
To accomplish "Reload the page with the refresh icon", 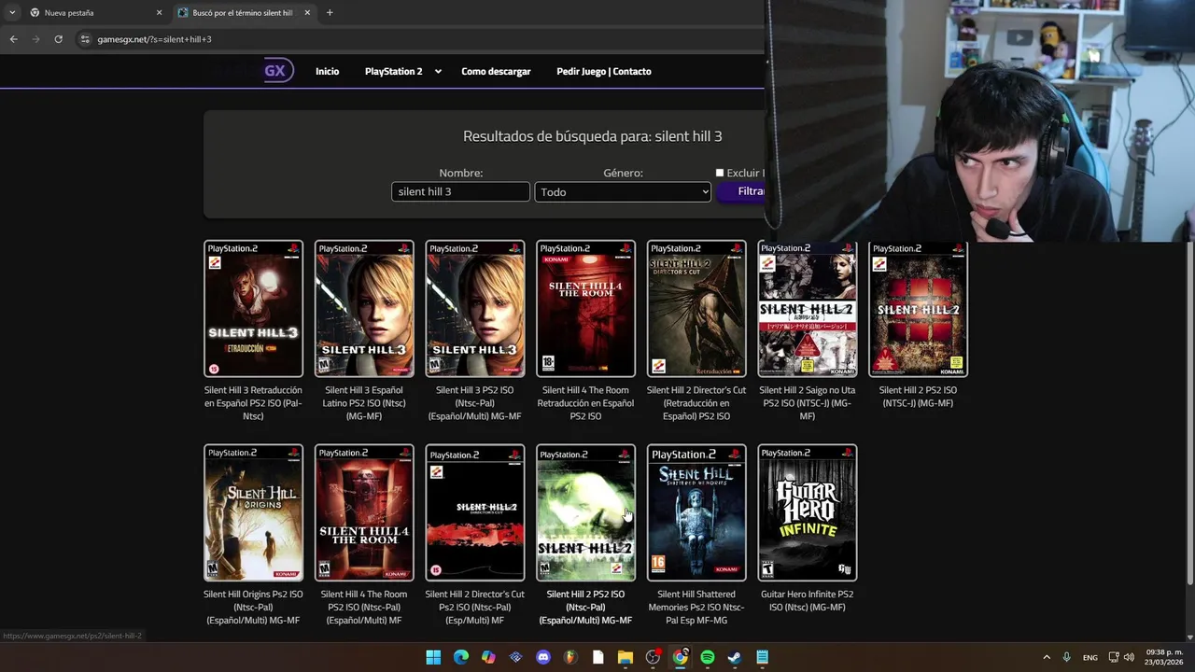I will pyautogui.click(x=58, y=39).
